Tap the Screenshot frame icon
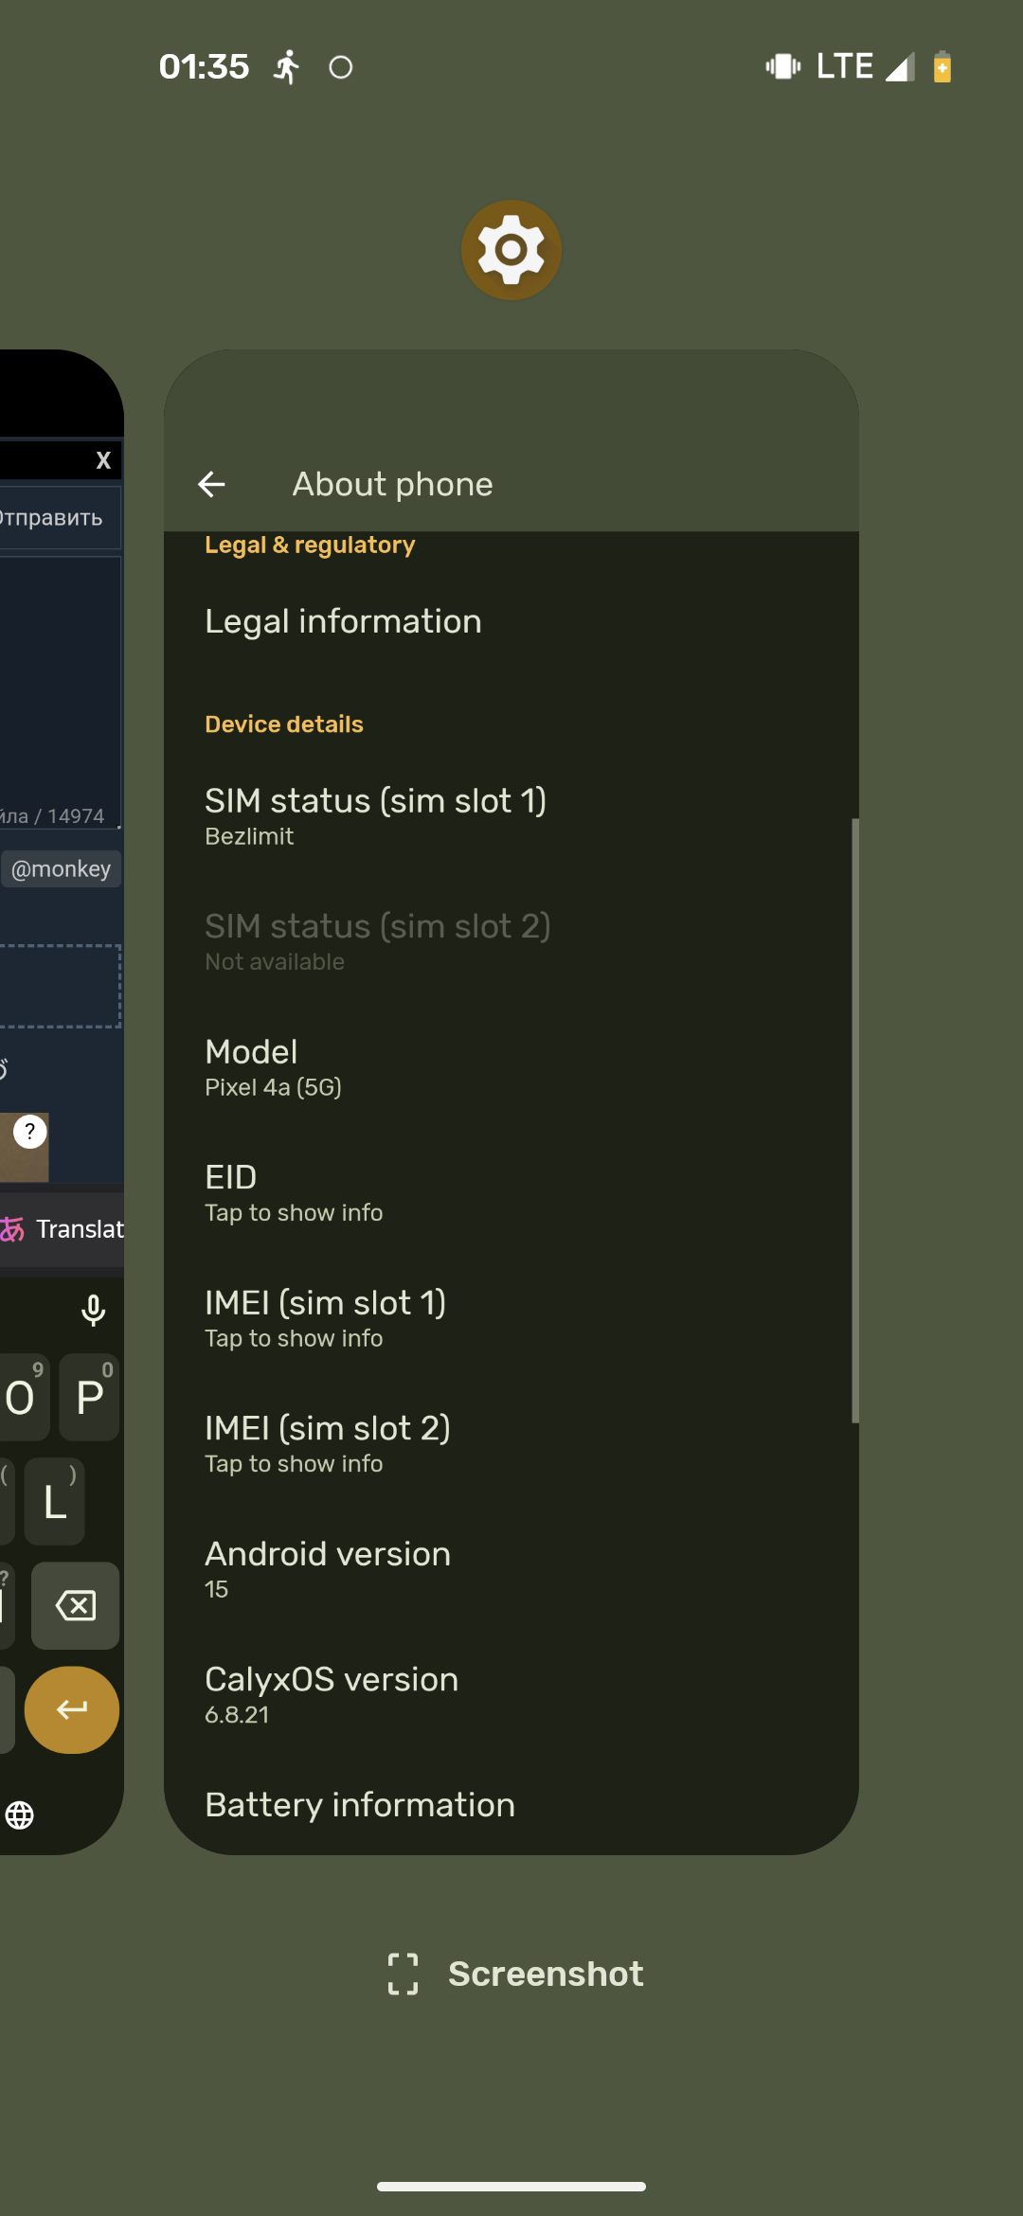The image size is (1023, 2216). [x=403, y=1974]
